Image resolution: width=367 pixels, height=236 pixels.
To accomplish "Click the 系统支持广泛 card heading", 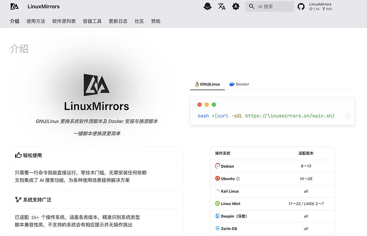I will click(x=37, y=200).
